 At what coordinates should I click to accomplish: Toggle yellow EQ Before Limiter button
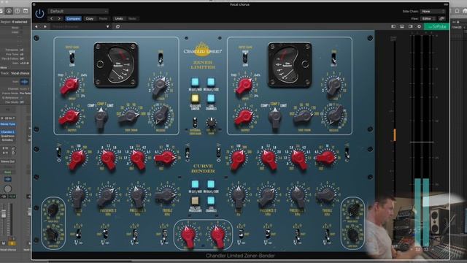(195, 98)
